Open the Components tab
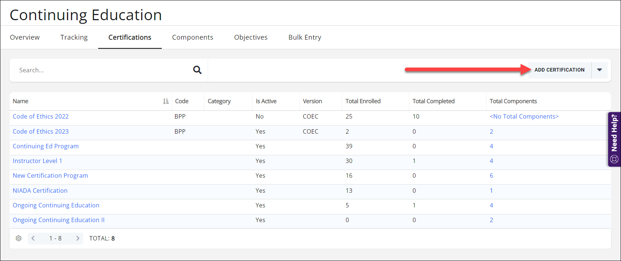Viewport: 621px width, 261px height. 192,37
